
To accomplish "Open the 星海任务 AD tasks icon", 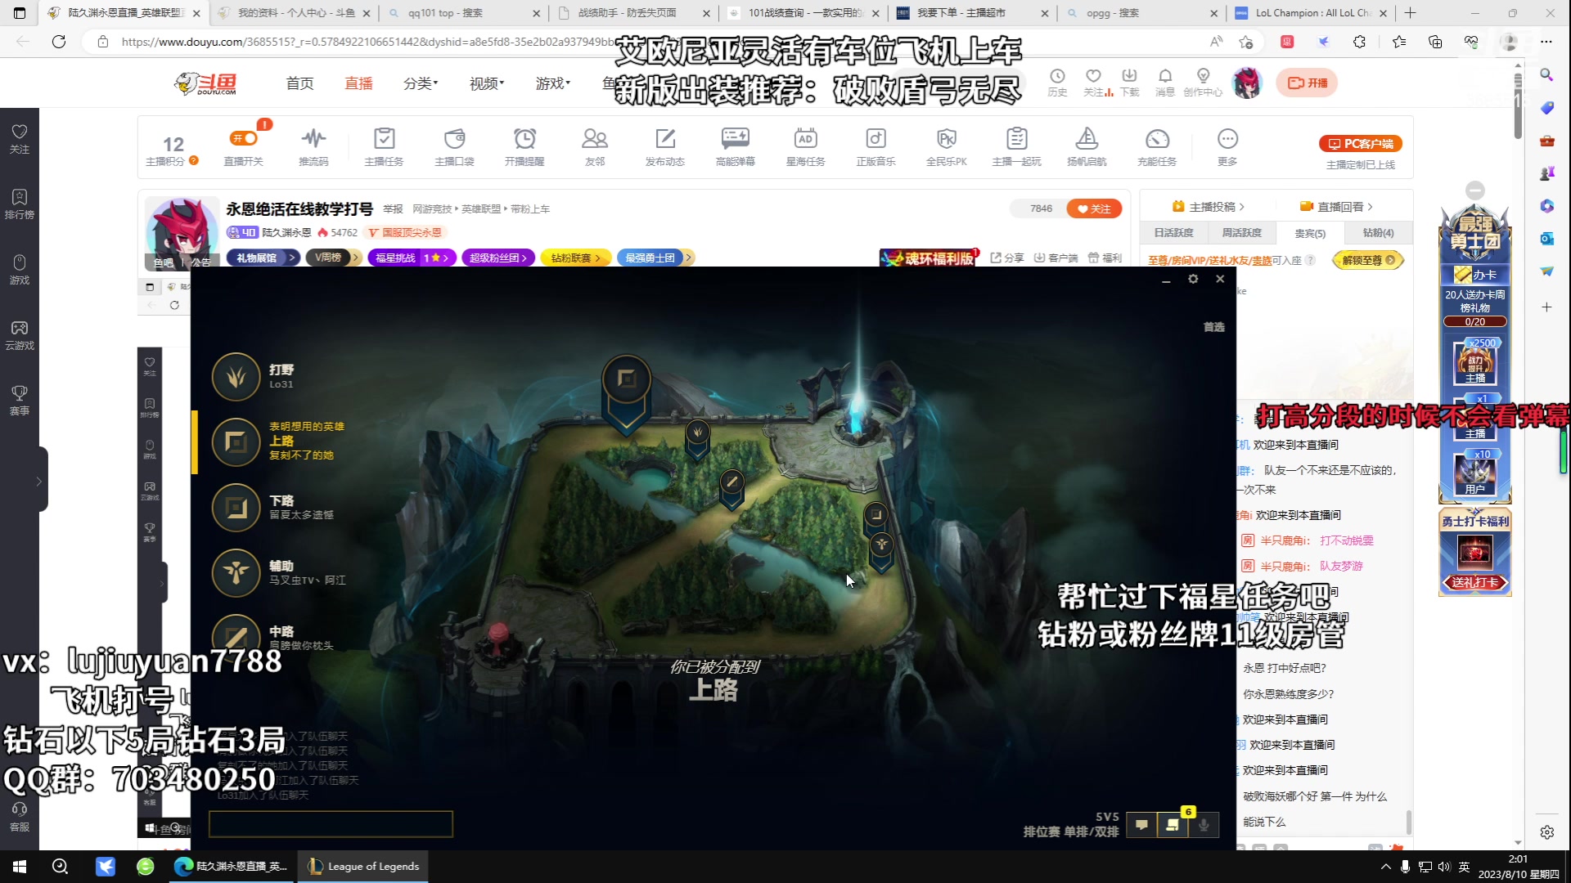I will (x=806, y=147).
